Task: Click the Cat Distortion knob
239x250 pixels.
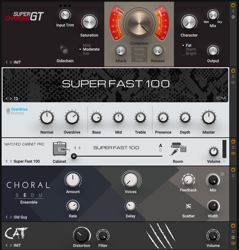Action: [82, 235]
